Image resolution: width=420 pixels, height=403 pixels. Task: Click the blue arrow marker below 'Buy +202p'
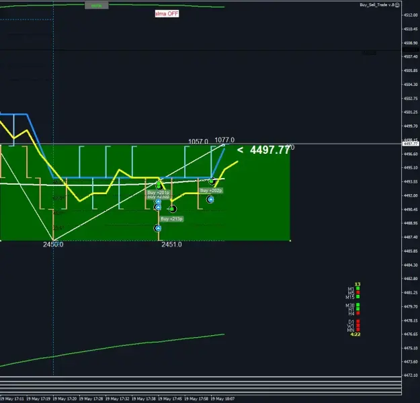point(210,199)
